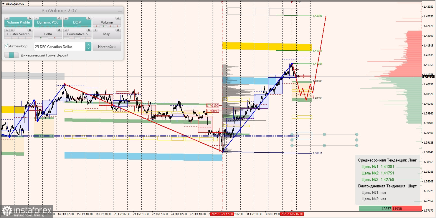Viewport: 436px width, 218px height.
Task: Disable the DOM module
Action: 77,22
